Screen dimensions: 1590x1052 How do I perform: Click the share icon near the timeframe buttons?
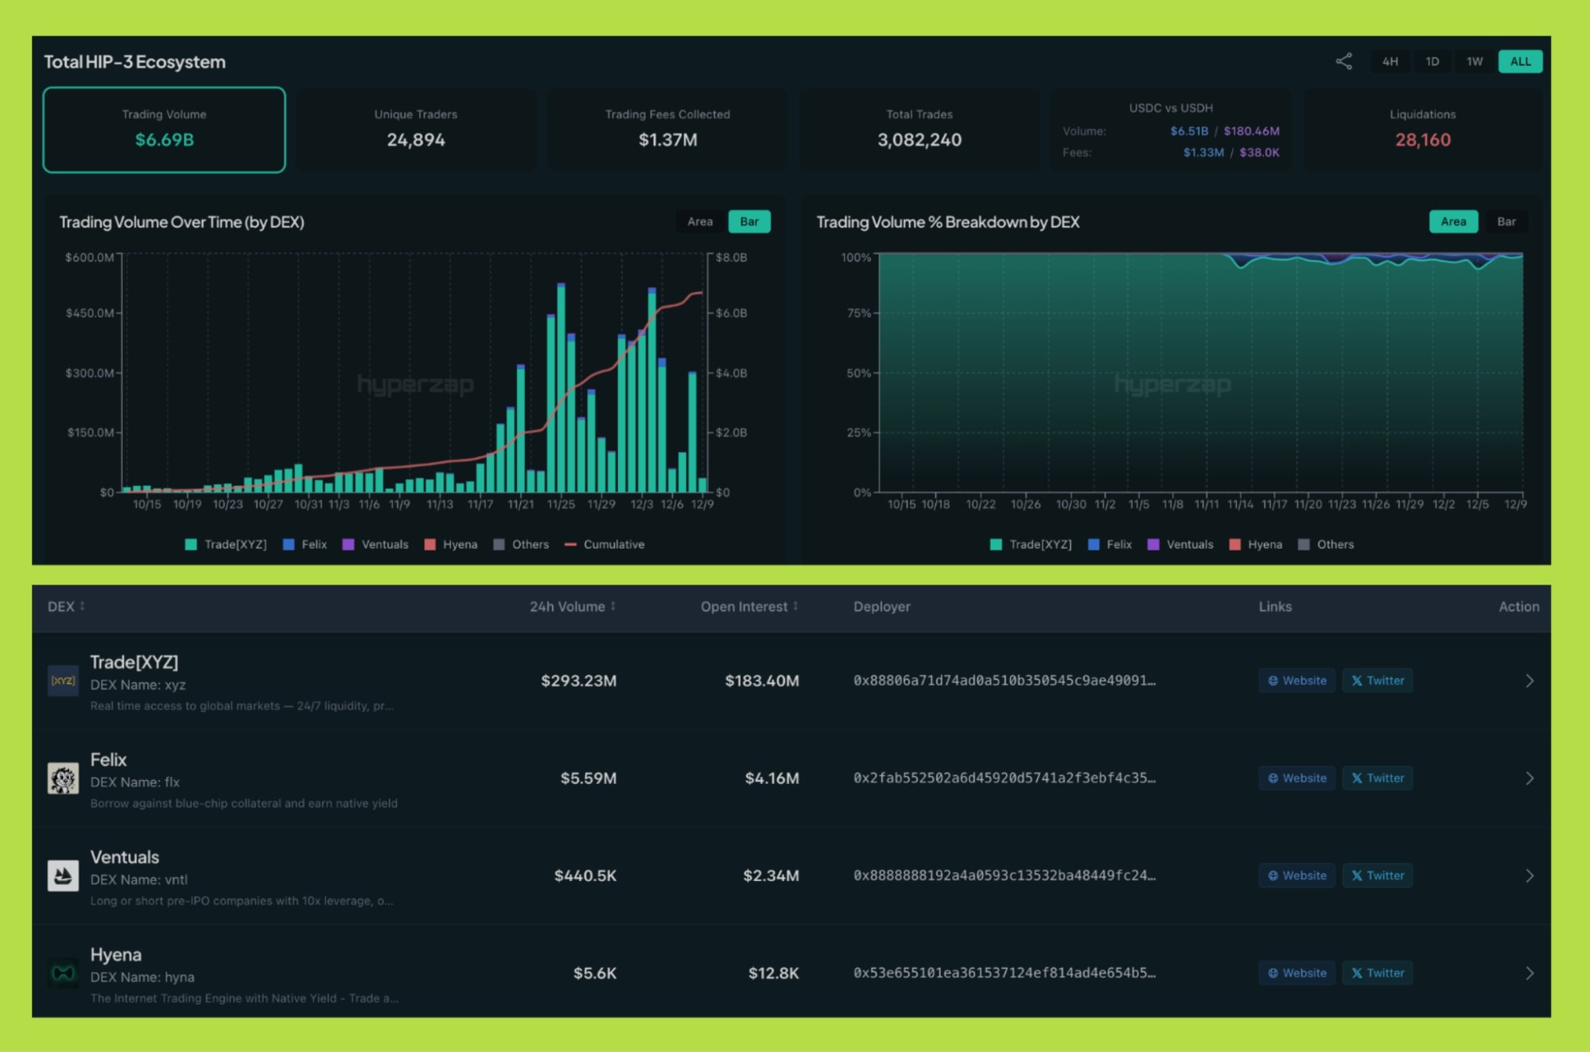(1345, 60)
